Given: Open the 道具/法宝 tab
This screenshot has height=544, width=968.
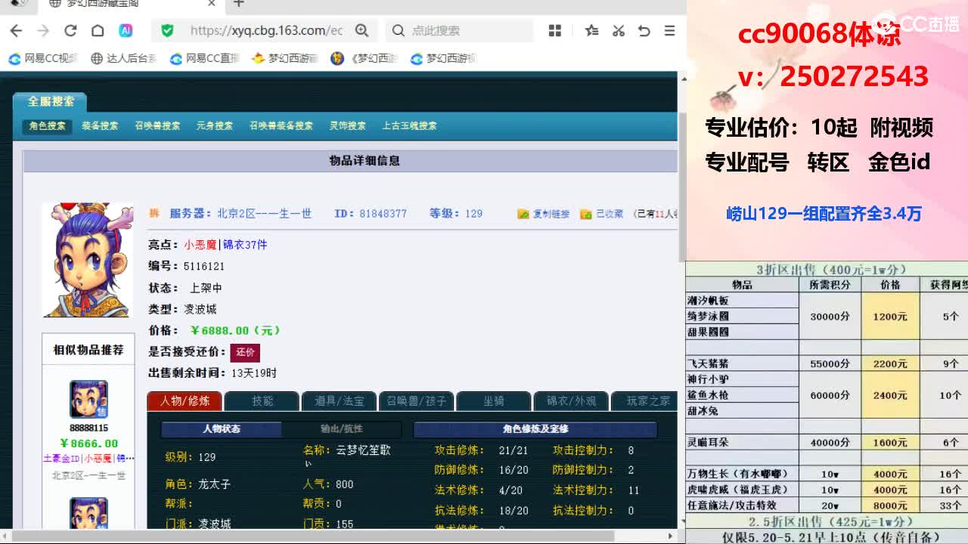Looking at the screenshot, I should 339,401.
